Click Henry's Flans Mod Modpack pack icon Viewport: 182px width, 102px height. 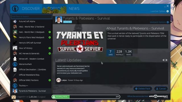click(x=15, y=37)
